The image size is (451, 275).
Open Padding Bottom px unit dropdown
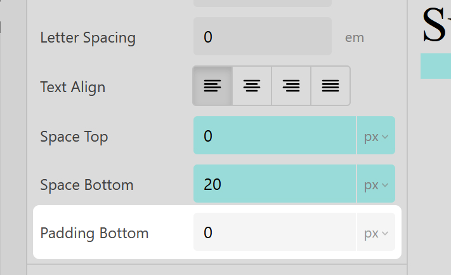click(x=376, y=232)
